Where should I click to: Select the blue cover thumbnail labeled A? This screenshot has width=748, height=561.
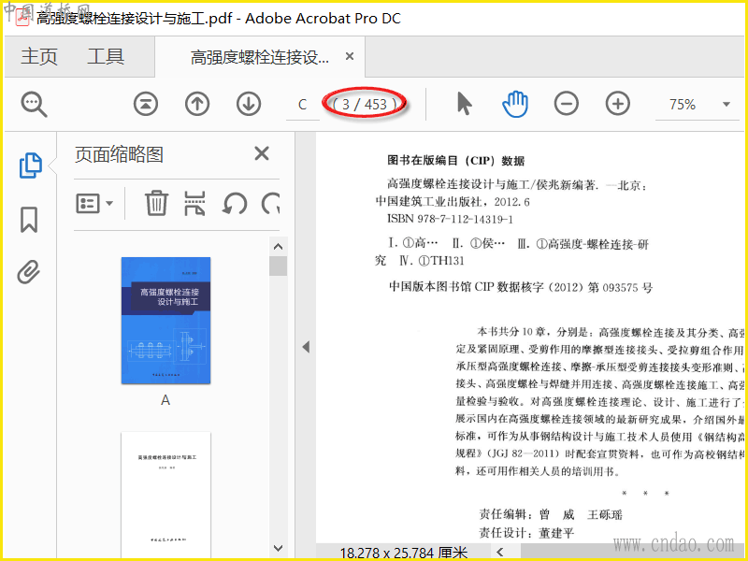[x=165, y=320]
